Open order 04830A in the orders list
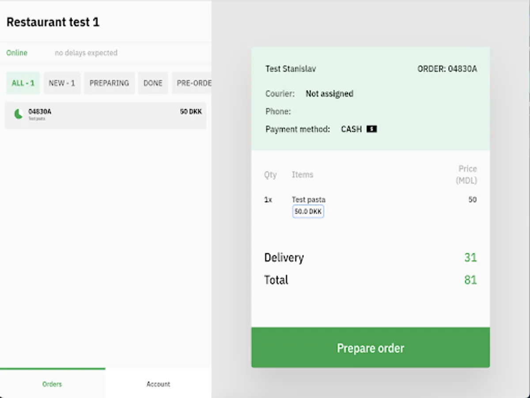The height and width of the screenshot is (398, 530). [105, 115]
